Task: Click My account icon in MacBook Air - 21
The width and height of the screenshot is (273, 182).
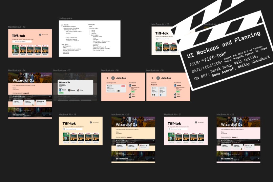Action: coord(196,122)
